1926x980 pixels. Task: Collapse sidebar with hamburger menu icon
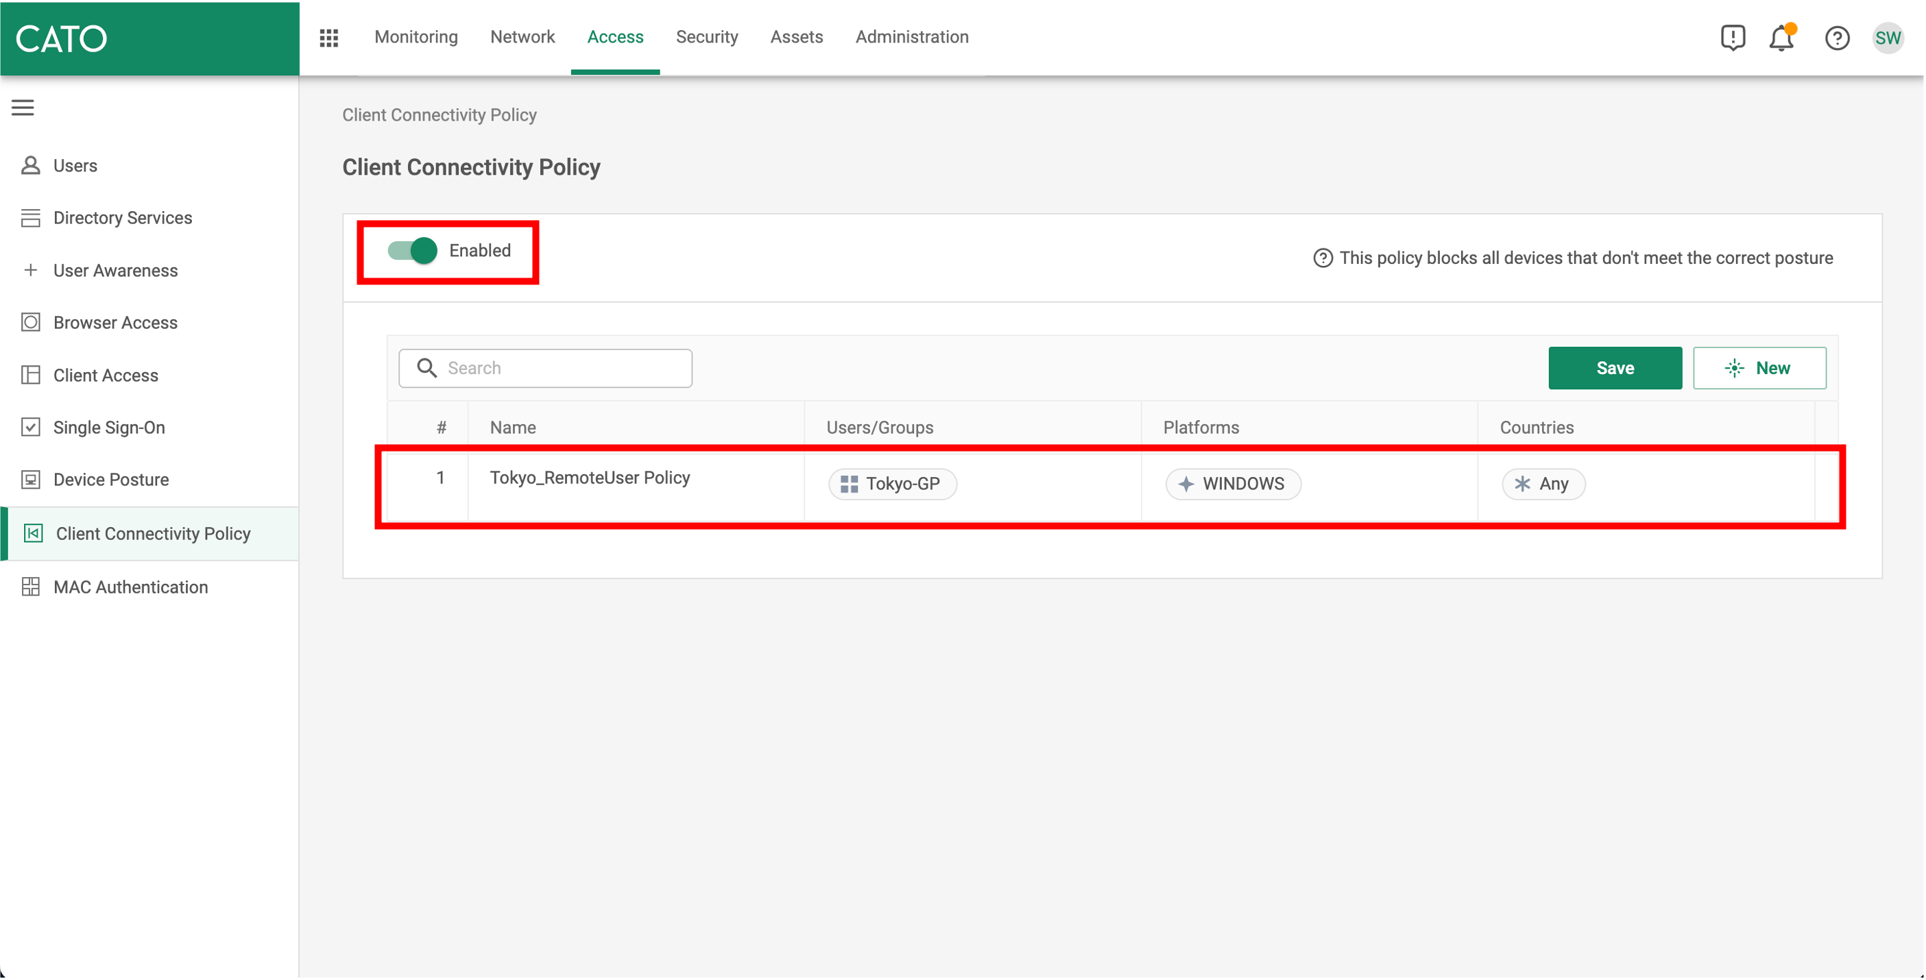(x=23, y=108)
